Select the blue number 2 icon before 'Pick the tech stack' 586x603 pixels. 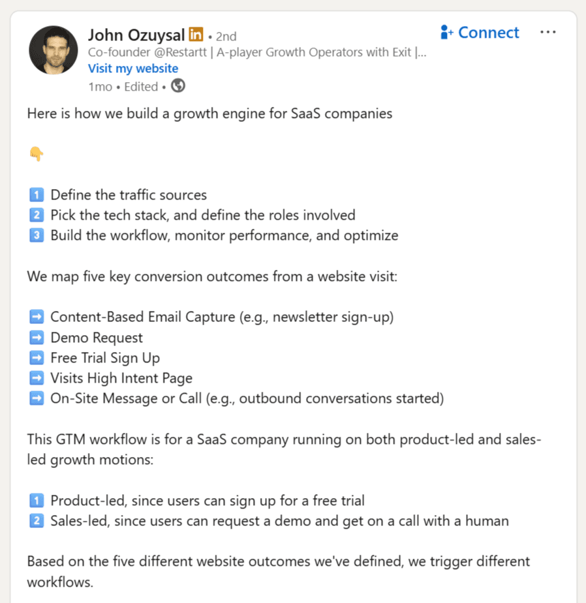[36, 214]
